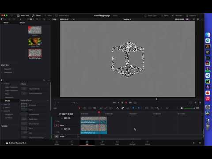
Task: Toggle the V1 track destination selector
Action: pyautogui.click(x=57, y=125)
